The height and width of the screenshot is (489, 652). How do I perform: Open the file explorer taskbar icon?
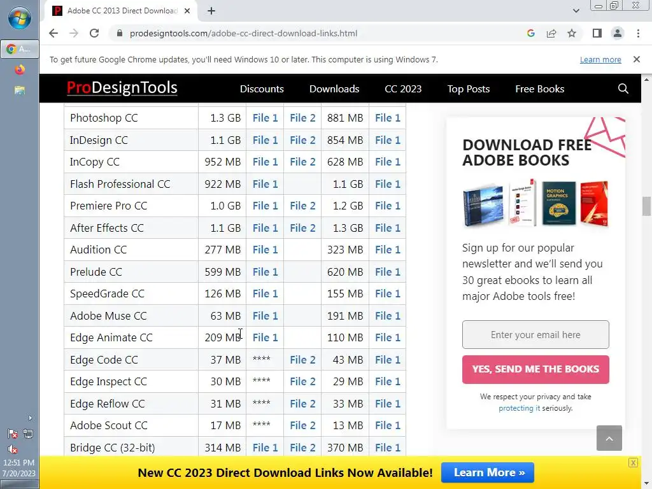pyautogui.click(x=20, y=90)
